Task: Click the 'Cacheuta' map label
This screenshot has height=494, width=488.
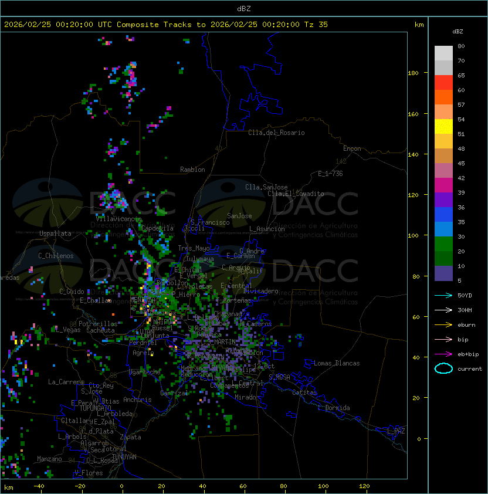Action: click(100, 330)
